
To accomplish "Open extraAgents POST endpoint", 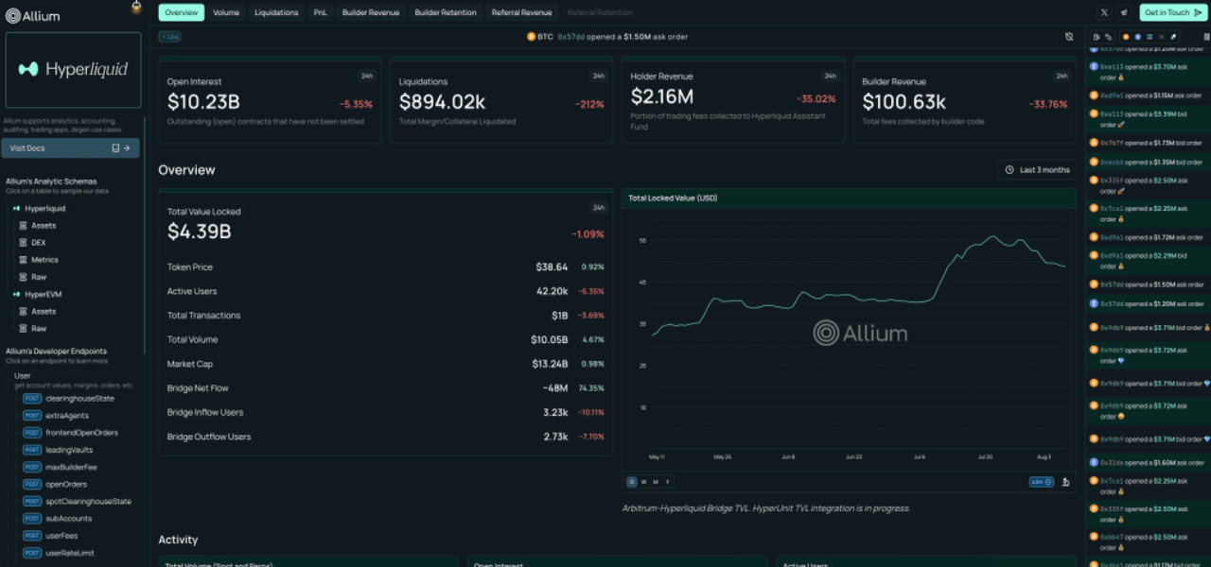I will click(x=67, y=415).
